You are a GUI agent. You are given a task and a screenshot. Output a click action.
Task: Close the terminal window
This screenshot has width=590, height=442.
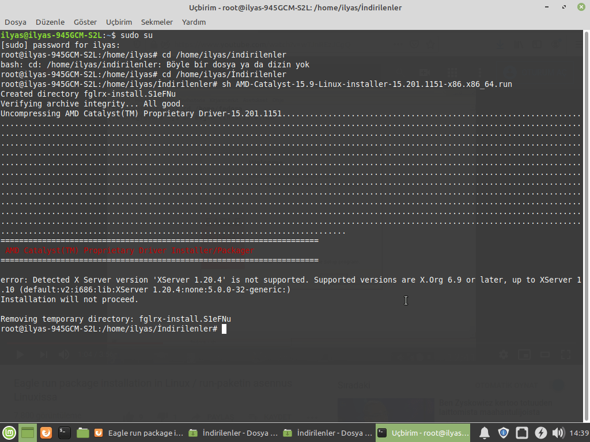581,7
